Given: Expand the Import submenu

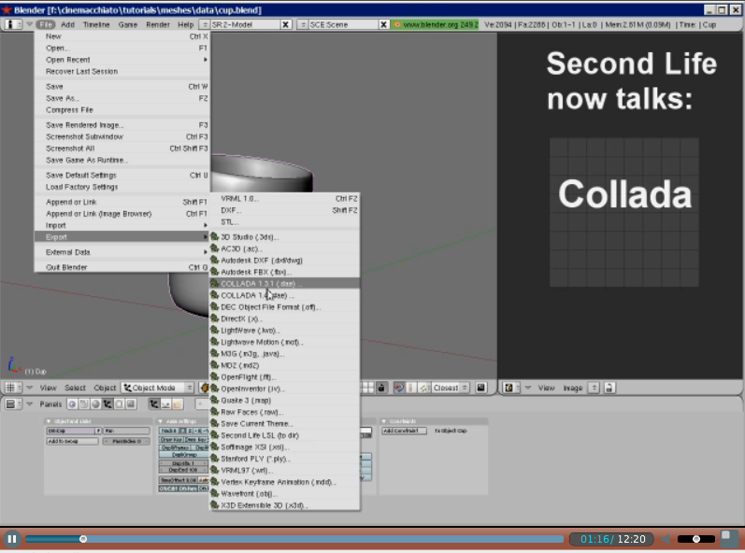Looking at the screenshot, I should click(x=122, y=225).
